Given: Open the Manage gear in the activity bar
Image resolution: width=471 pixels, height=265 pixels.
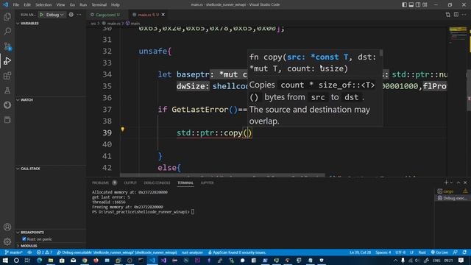Looking at the screenshot, I should pyautogui.click(x=7, y=241).
